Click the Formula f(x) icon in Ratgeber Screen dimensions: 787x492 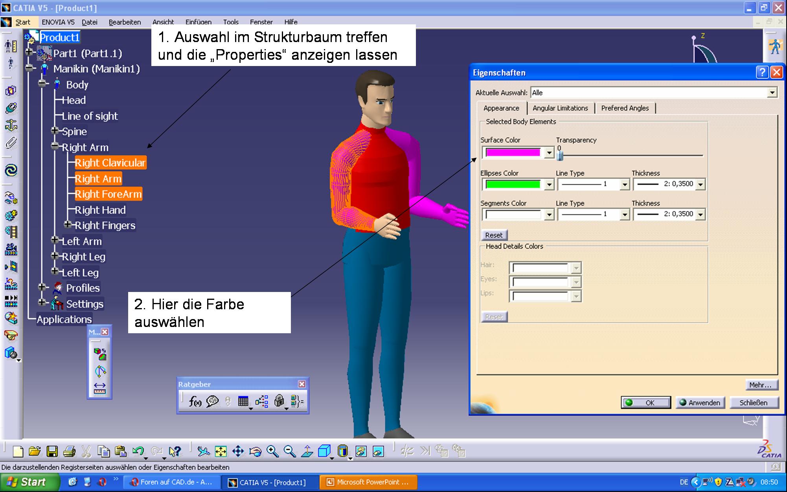pyautogui.click(x=195, y=401)
